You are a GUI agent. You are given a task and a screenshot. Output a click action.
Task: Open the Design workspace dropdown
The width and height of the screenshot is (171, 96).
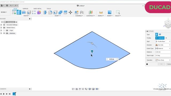pyautogui.click(x=4, y=12)
